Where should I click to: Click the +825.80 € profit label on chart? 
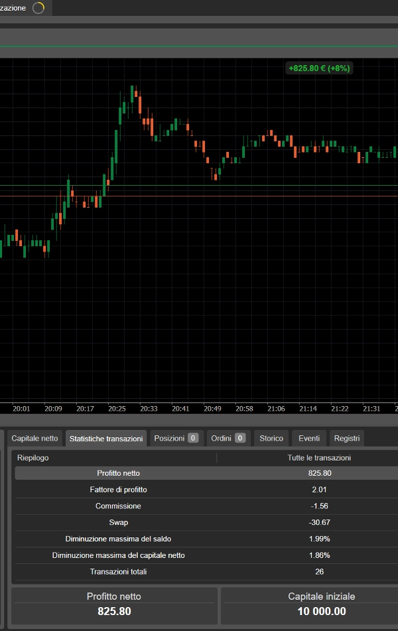click(x=319, y=68)
